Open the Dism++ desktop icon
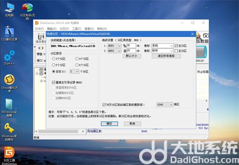This screenshot has height=165, width=239. pos(9,58)
